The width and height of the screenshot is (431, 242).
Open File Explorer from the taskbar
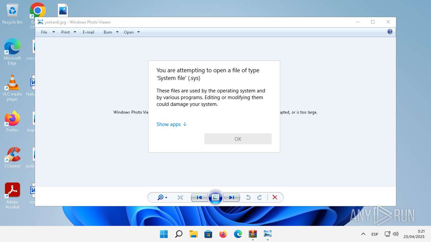tap(194, 234)
